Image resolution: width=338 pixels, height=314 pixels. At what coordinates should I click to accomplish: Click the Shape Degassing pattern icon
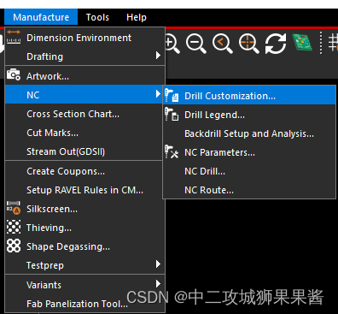[14, 246]
